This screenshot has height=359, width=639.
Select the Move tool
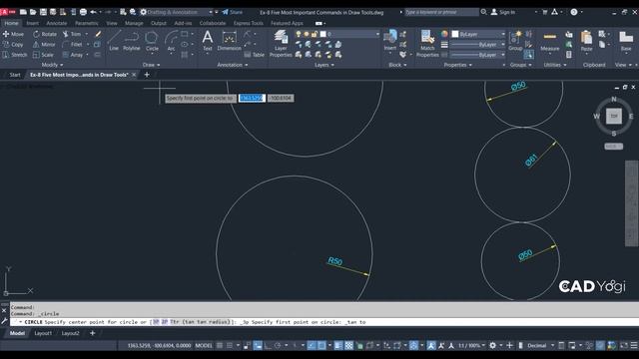coord(13,34)
